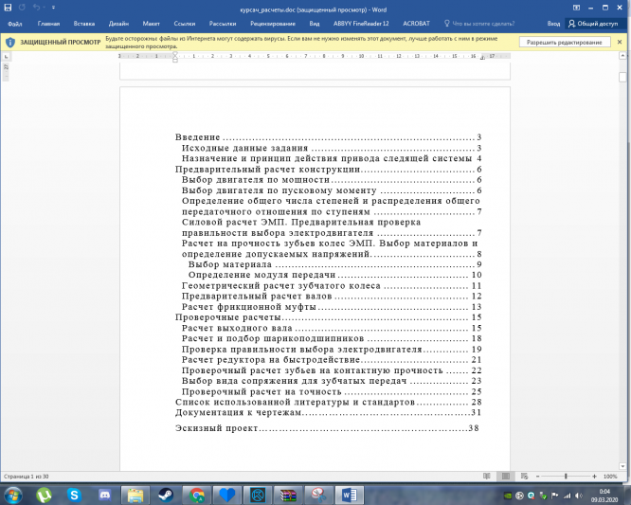Screen dimensions: 631x505
Task: Open Google Chrome from the taskbar
Action: point(197,495)
